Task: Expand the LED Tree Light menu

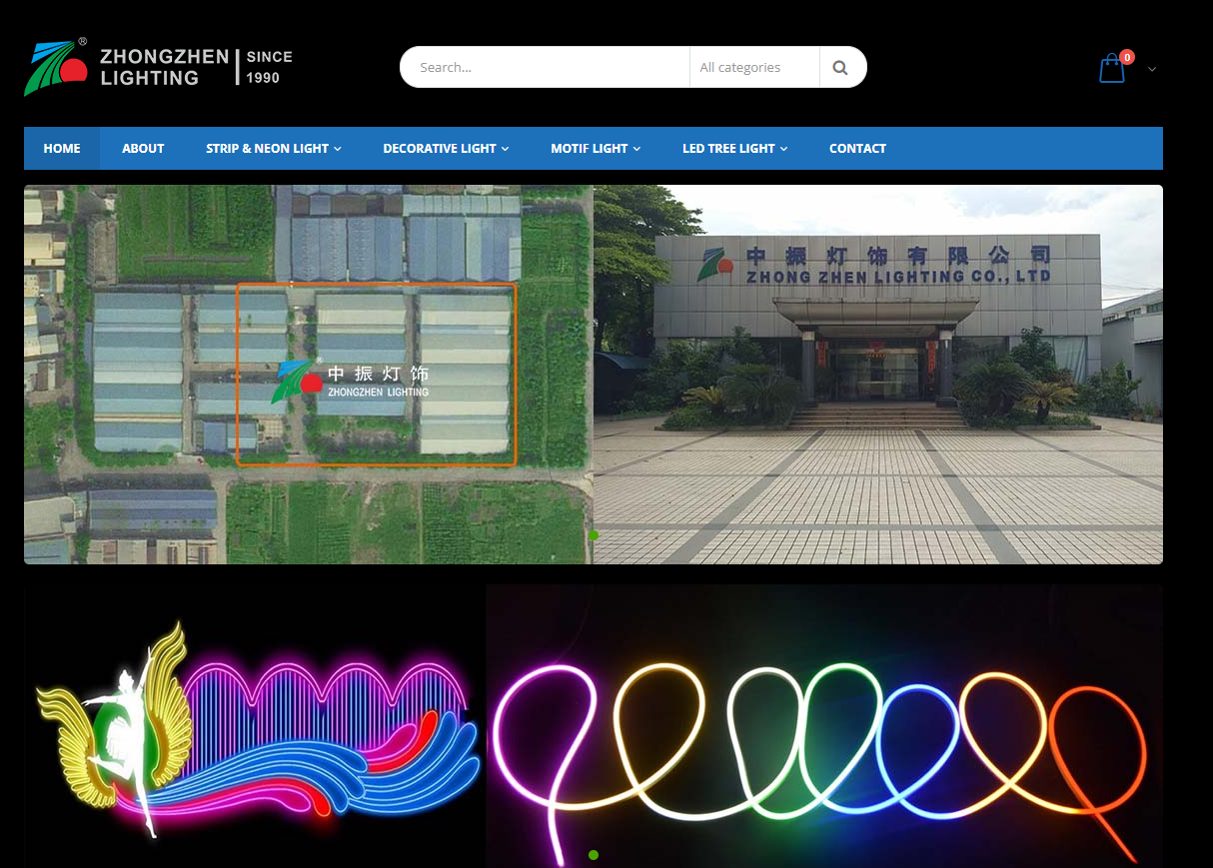Action: pos(735,148)
